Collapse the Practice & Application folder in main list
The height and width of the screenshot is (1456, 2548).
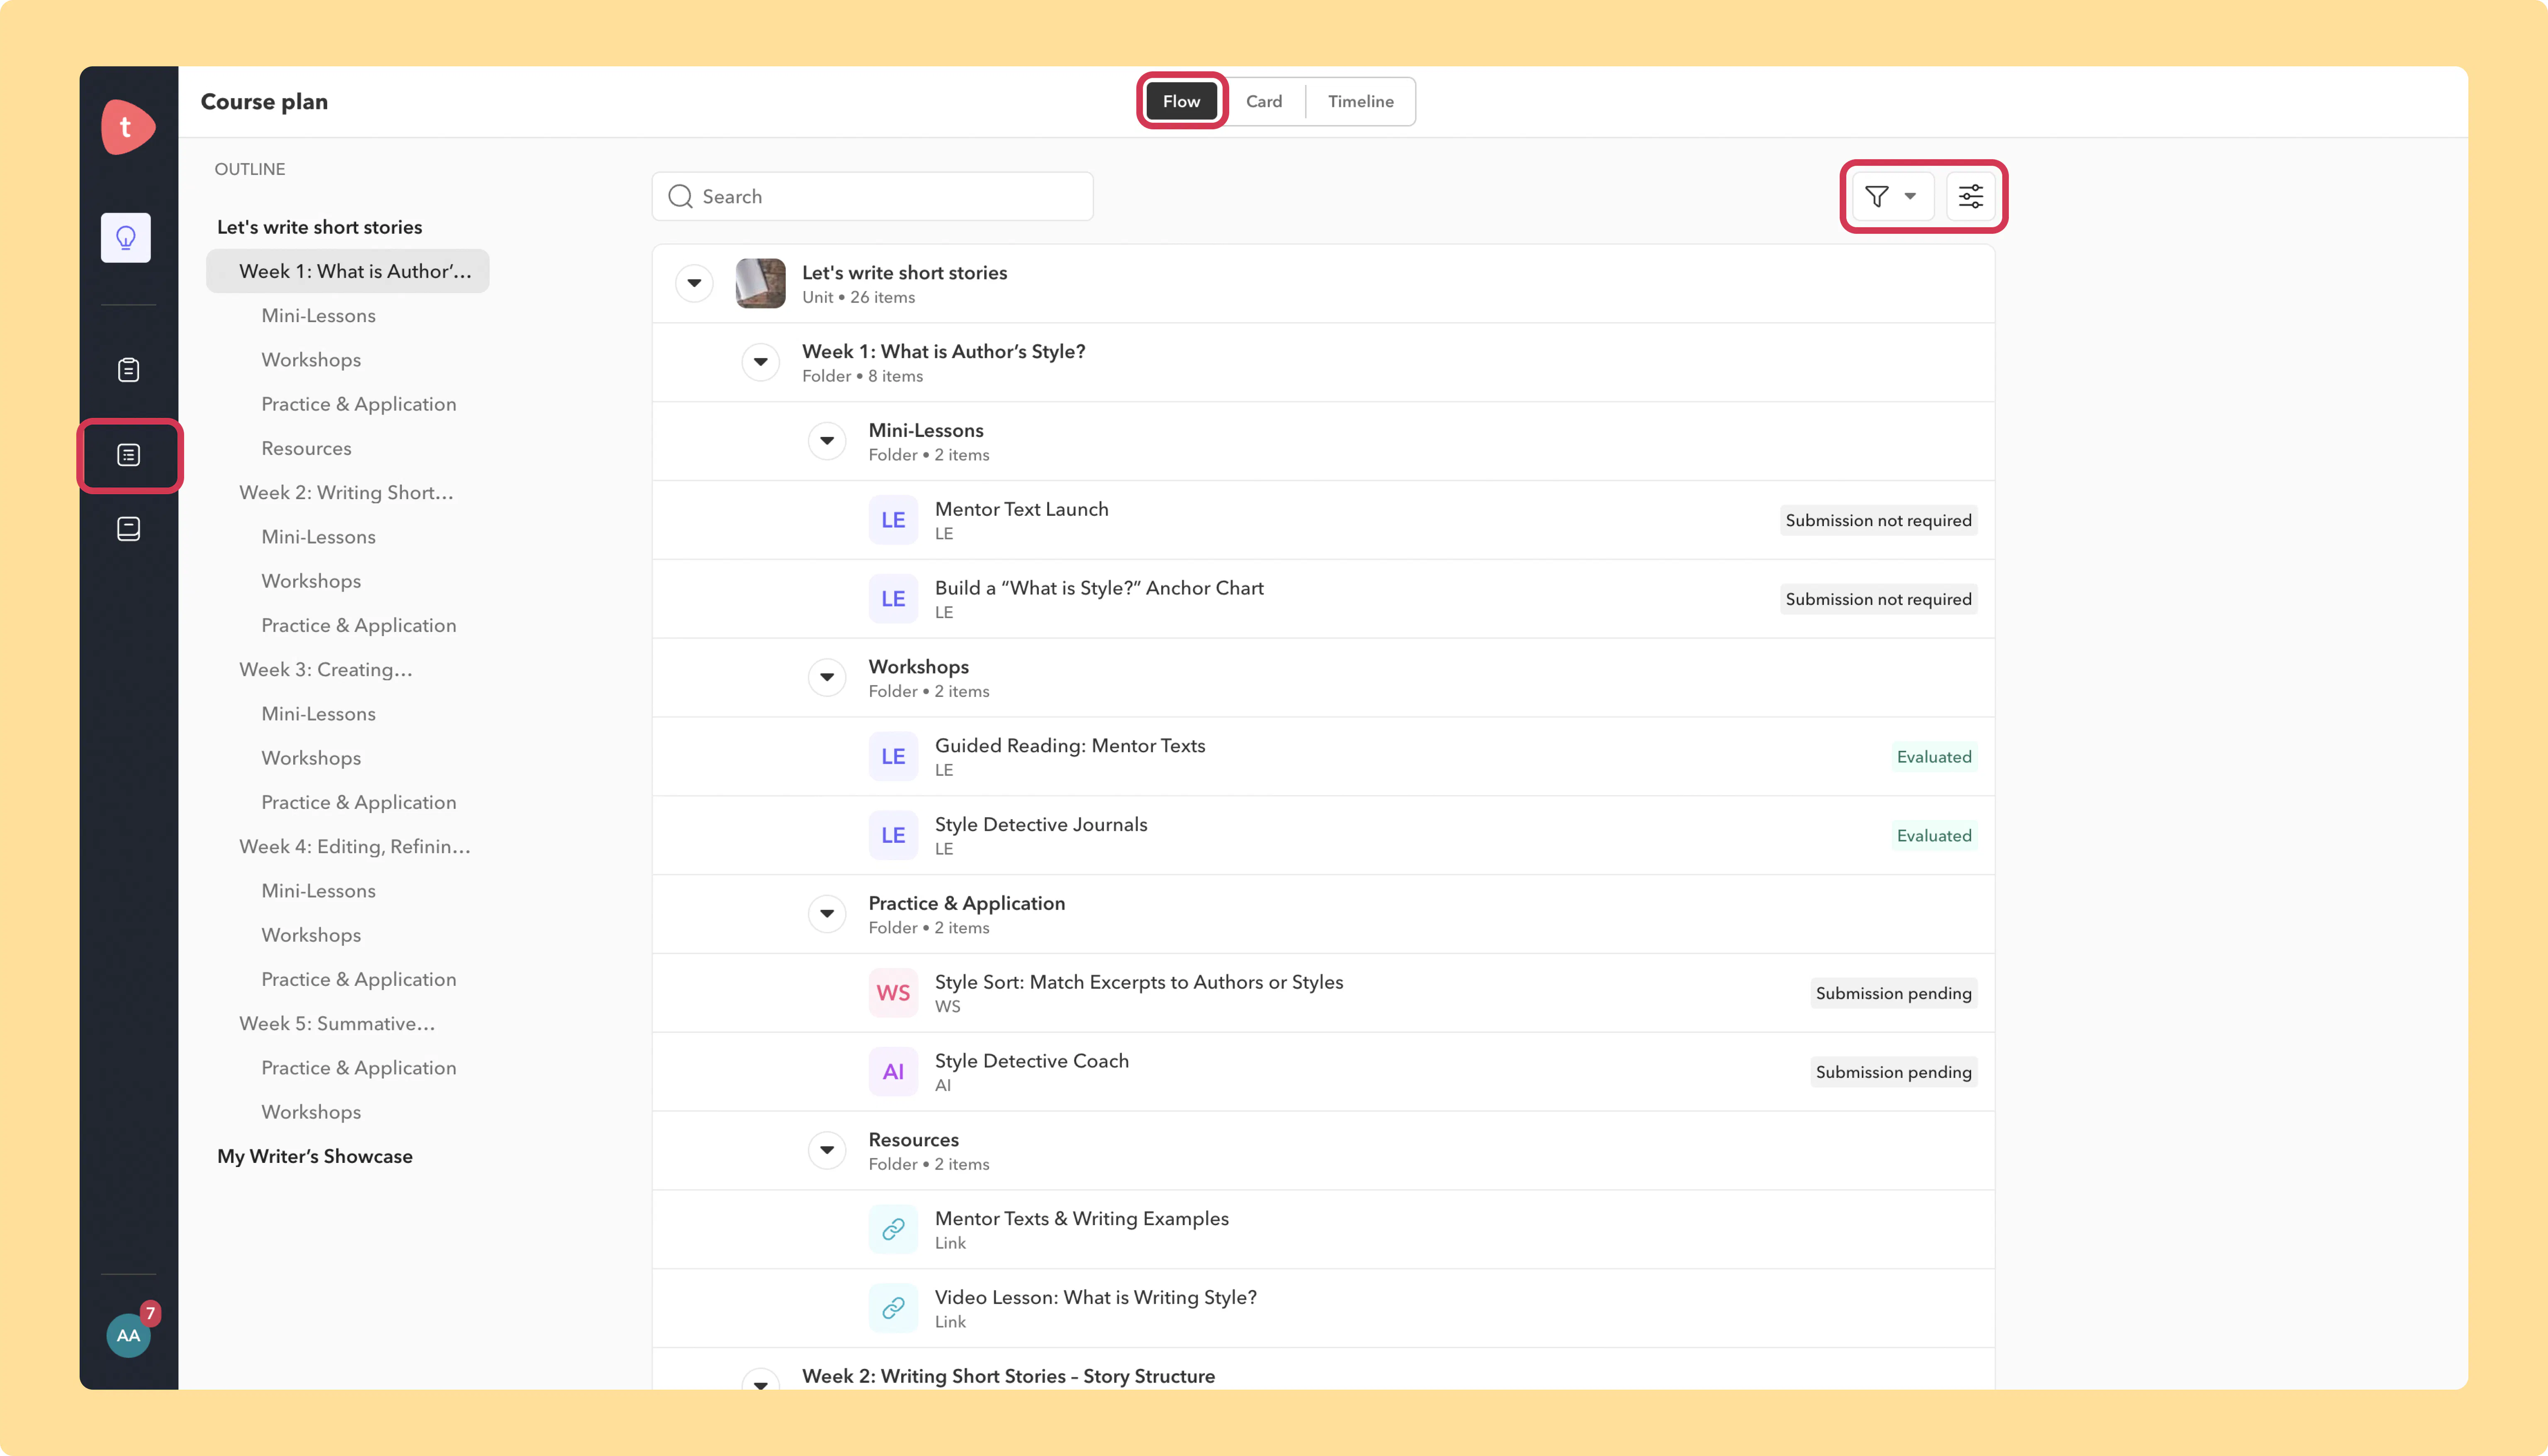tap(827, 914)
